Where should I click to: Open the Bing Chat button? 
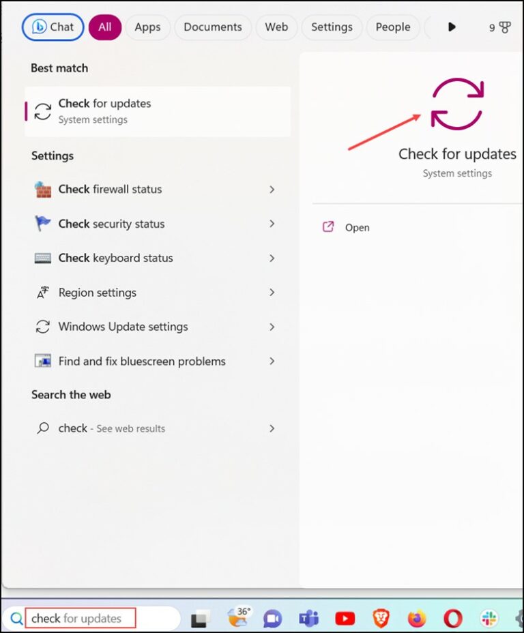tap(53, 27)
